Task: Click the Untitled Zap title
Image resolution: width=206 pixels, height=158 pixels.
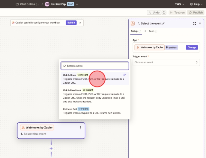Action: point(59,4)
